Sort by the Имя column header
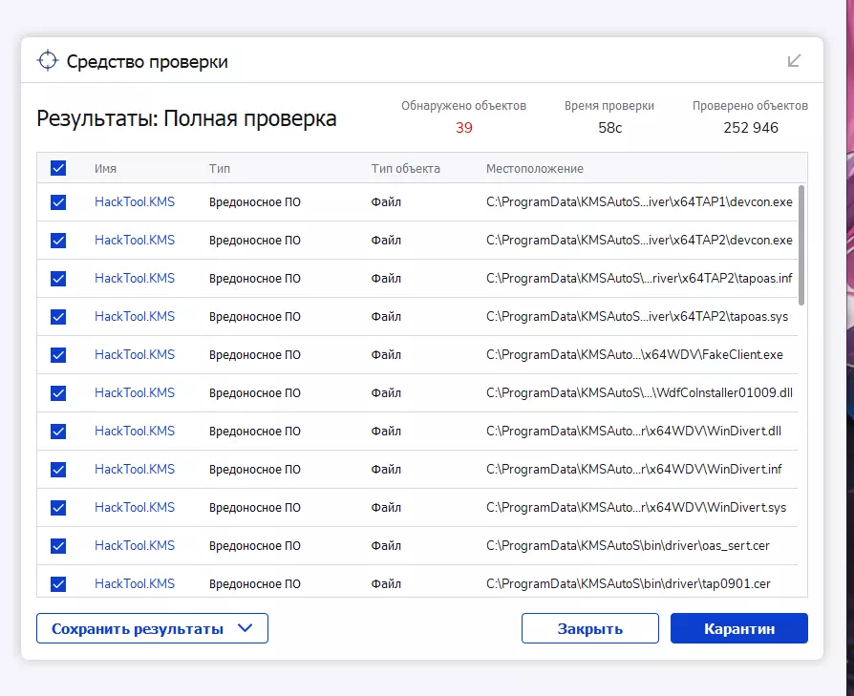 [105, 169]
